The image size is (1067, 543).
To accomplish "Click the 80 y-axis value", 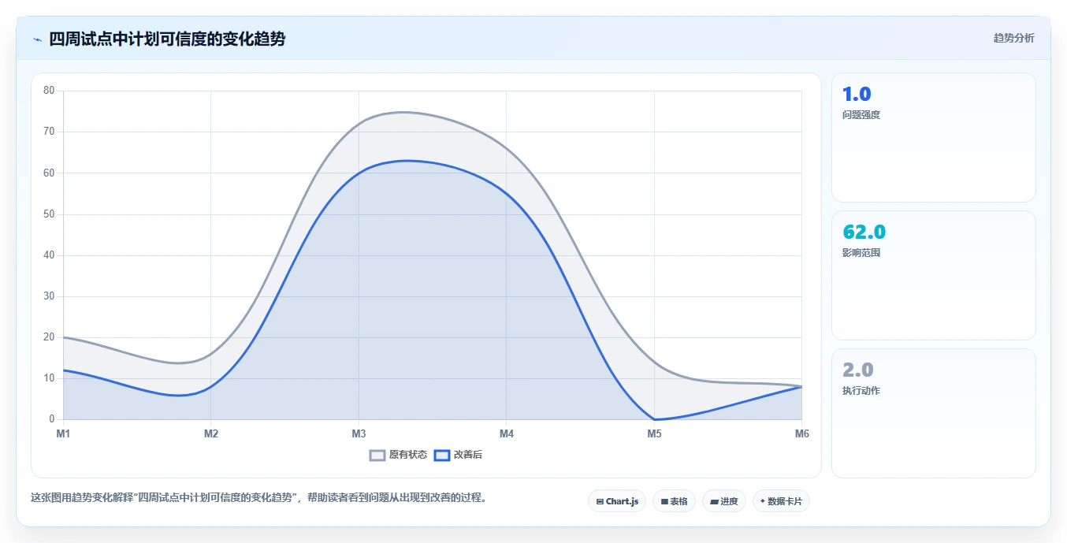I will [x=49, y=91].
